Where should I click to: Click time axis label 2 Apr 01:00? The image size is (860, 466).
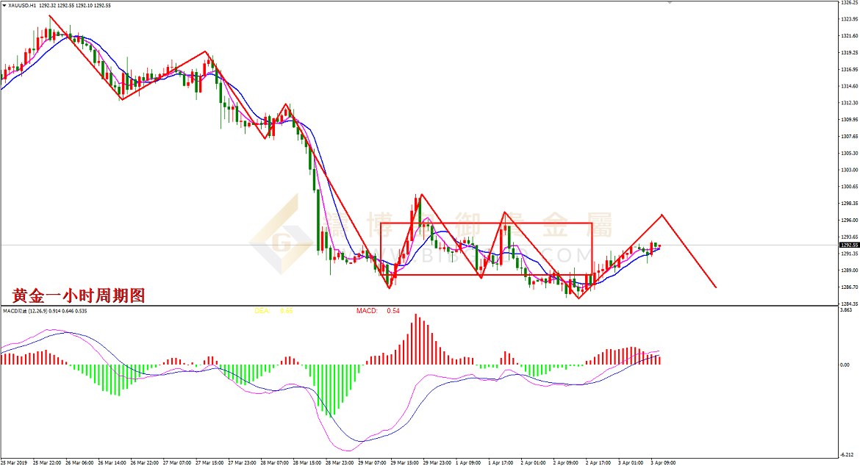(533, 463)
